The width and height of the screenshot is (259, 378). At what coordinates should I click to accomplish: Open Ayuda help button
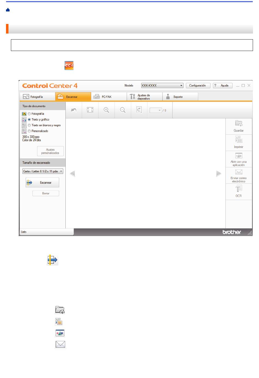[x=222, y=86]
